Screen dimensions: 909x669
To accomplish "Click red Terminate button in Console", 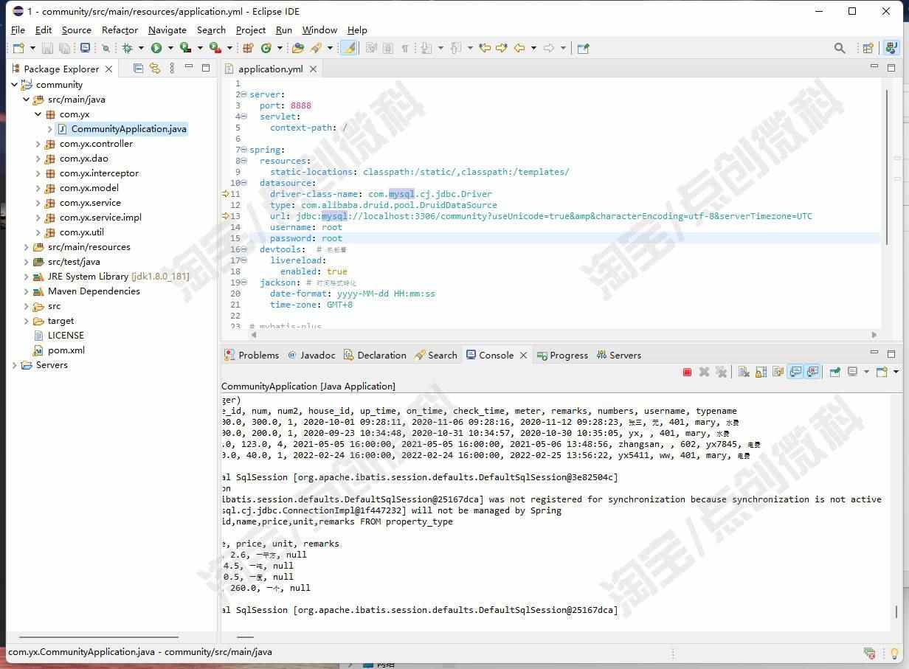I will (687, 372).
